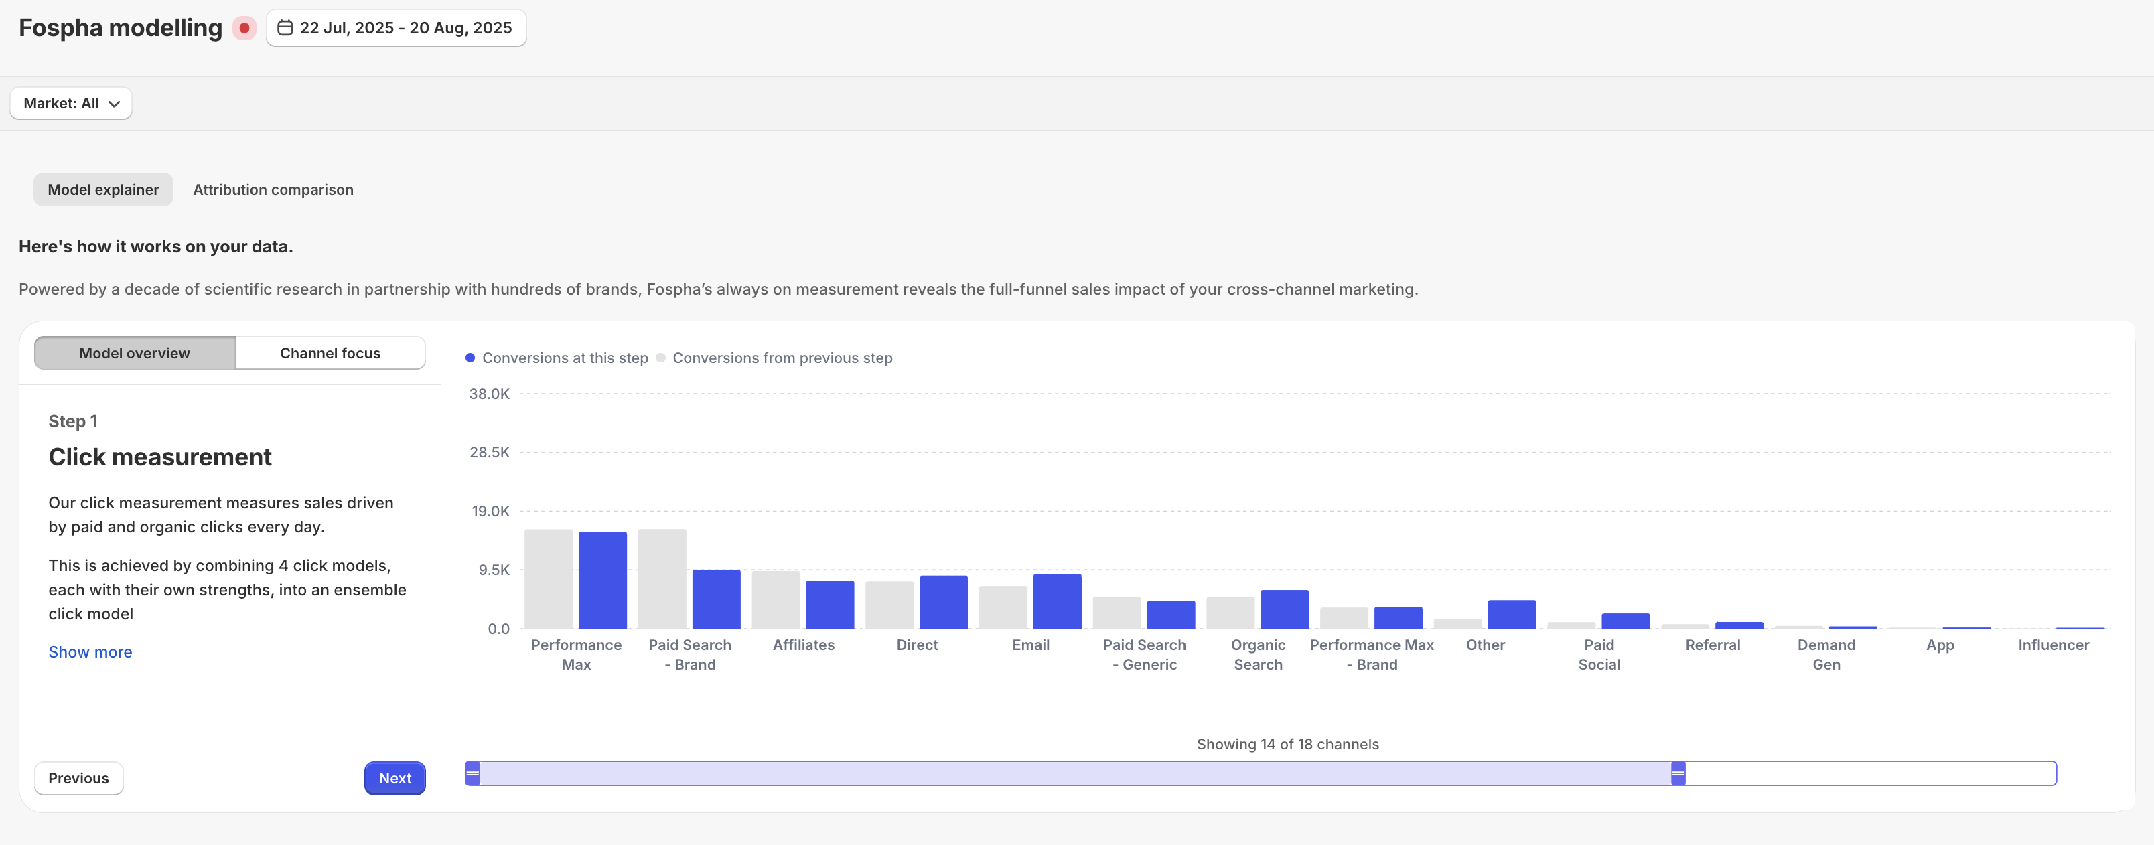Click the left range slider handle
Image resolution: width=2154 pixels, height=845 pixels.
[x=472, y=773]
